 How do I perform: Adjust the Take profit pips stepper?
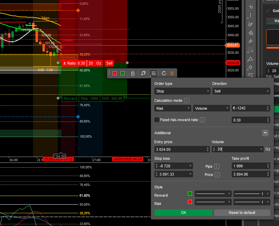[x=268, y=166]
